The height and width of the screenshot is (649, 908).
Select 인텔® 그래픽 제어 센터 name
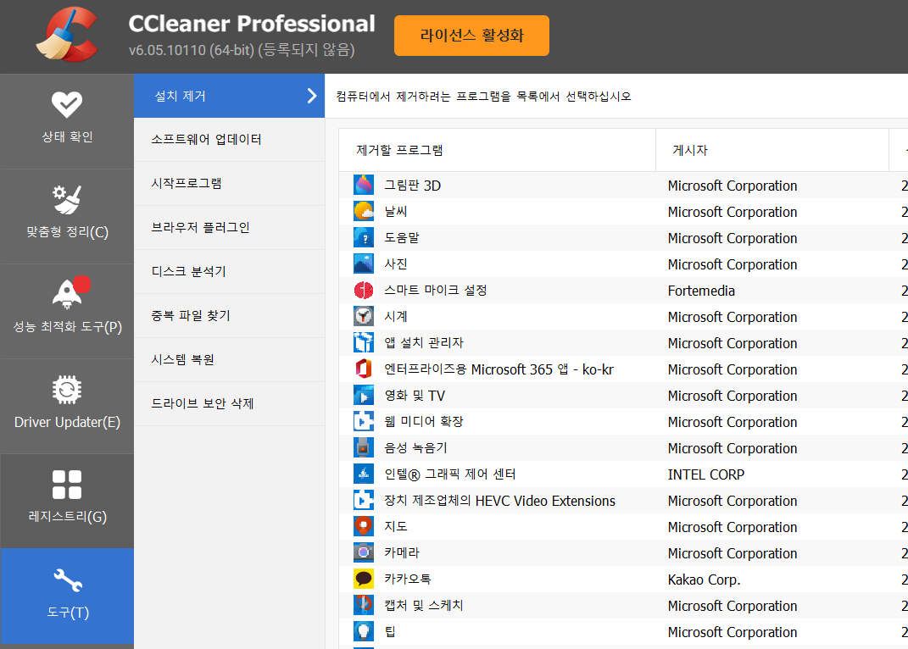pos(450,474)
